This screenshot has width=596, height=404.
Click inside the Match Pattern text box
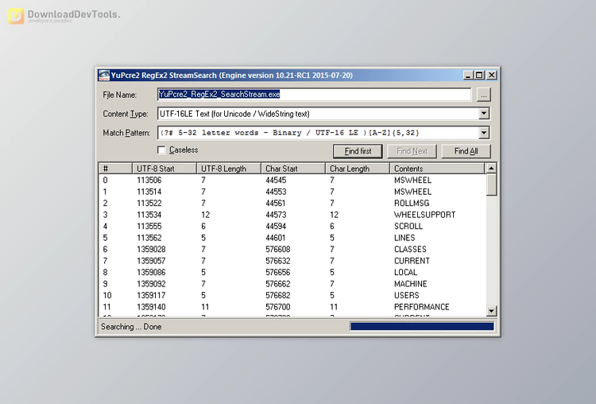click(318, 133)
